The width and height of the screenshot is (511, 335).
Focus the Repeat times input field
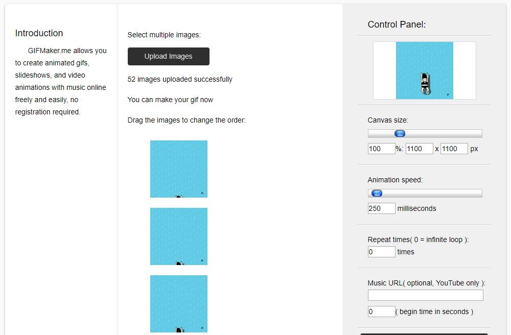[x=381, y=252]
